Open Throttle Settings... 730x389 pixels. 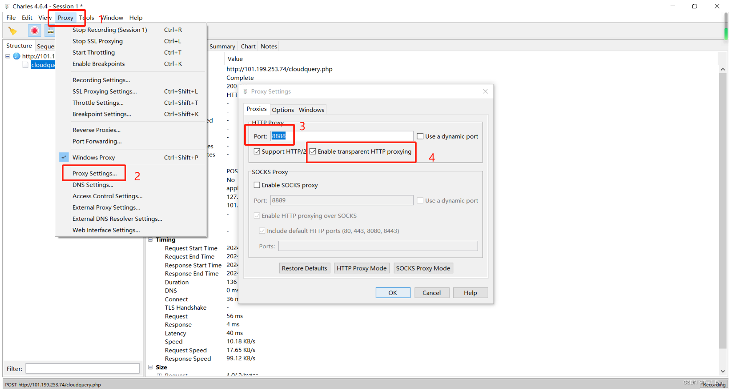(131, 102)
